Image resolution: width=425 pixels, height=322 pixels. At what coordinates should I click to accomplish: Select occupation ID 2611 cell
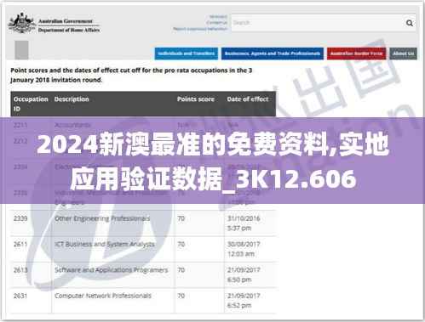pos(20,244)
